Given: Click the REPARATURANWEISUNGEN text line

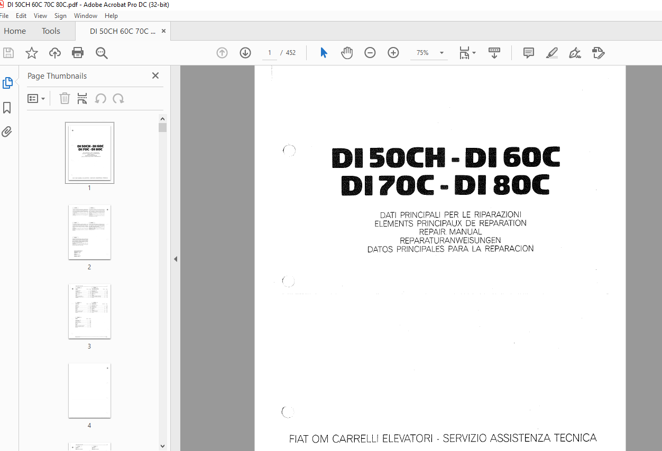Looking at the screenshot, I should click(450, 240).
